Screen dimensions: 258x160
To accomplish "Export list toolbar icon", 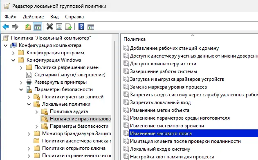I will coord(68,27).
